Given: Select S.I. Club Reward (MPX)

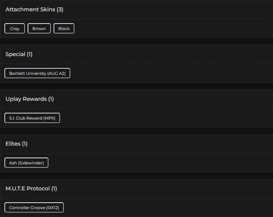Looking at the screenshot, I should point(32,118).
